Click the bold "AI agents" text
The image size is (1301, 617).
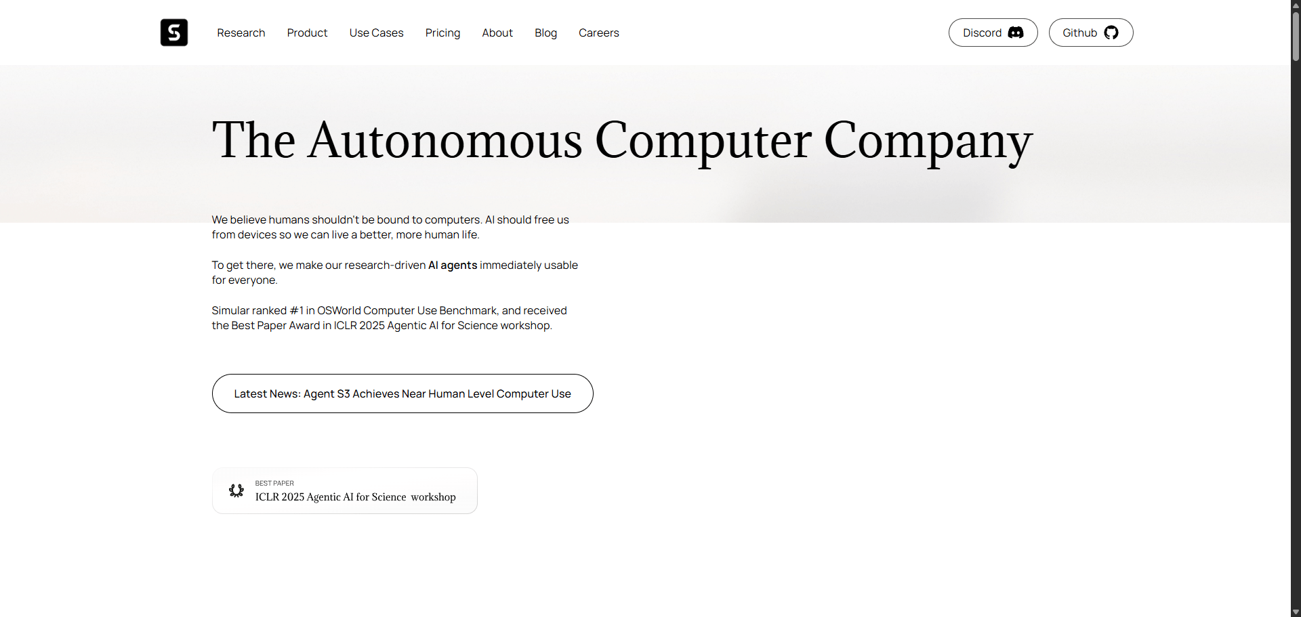pyautogui.click(x=453, y=265)
